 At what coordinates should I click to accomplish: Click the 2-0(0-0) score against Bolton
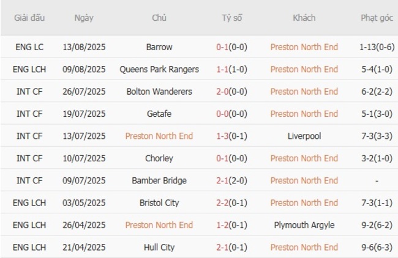pos(232,92)
